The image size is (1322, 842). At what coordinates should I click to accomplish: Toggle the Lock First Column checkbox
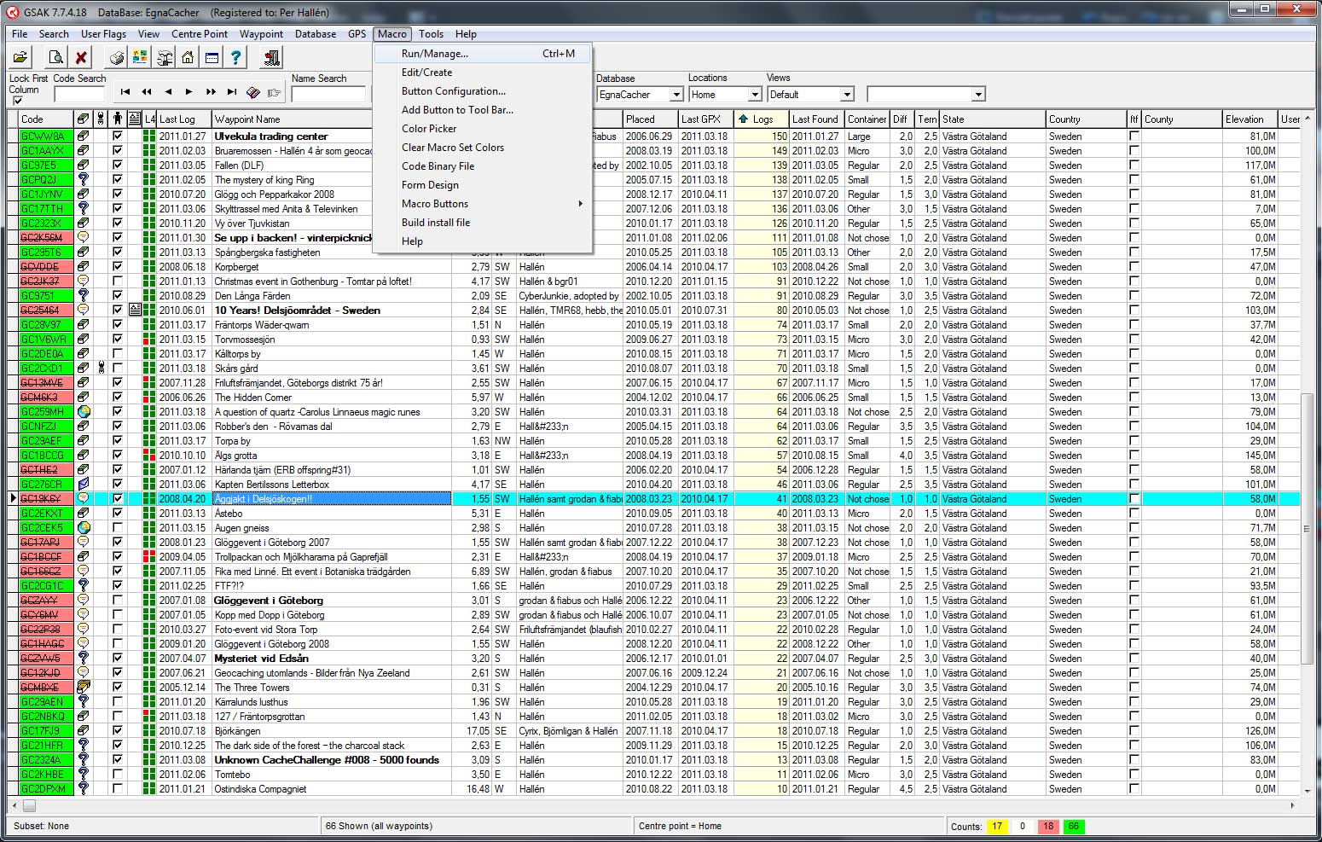[x=17, y=102]
